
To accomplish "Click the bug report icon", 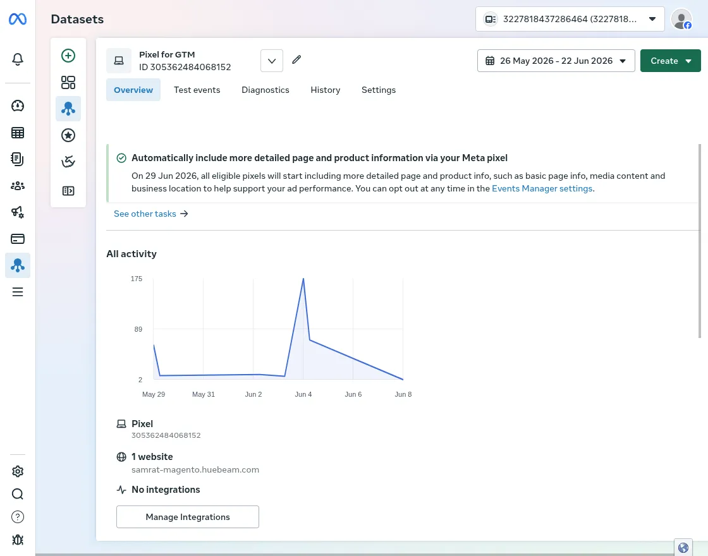I will [18, 540].
